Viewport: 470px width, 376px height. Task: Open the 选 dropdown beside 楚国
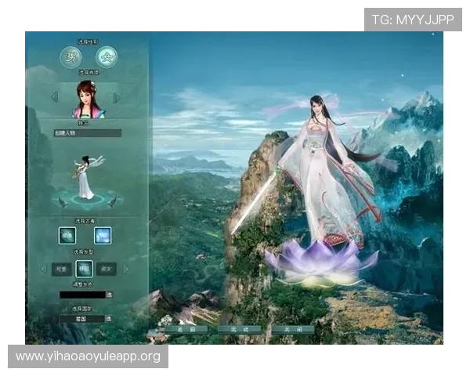point(109,319)
